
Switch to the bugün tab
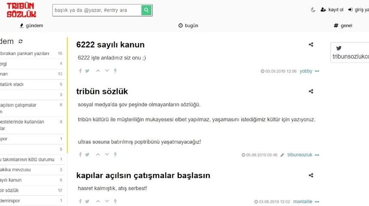click(x=188, y=25)
